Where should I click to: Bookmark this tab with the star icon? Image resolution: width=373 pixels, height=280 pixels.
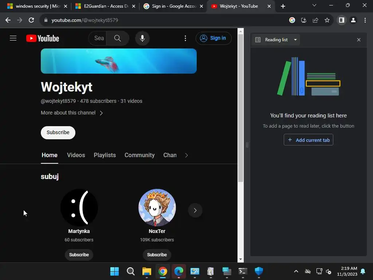pos(327,20)
